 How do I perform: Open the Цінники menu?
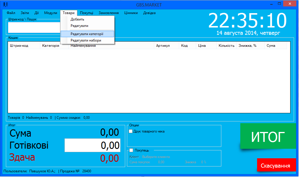coord(131,13)
